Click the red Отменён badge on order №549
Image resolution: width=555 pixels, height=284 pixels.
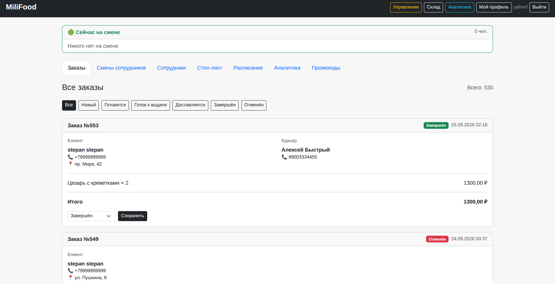click(x=437, y=239)
